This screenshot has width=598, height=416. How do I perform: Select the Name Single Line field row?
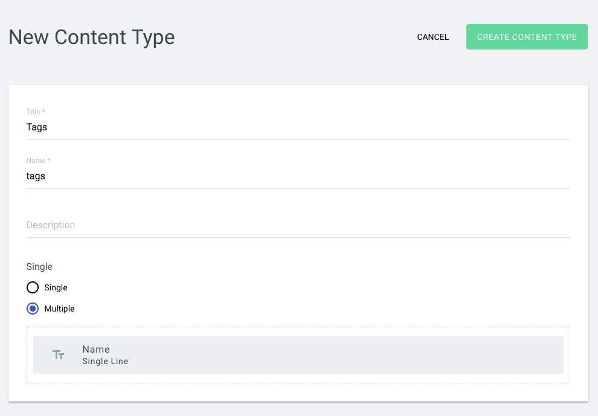click(298, 355)
